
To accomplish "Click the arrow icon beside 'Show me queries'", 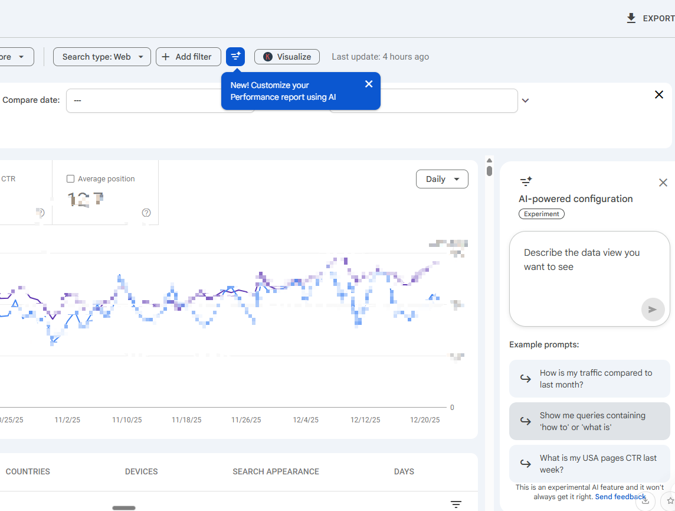I will click(x=526, y=421).
